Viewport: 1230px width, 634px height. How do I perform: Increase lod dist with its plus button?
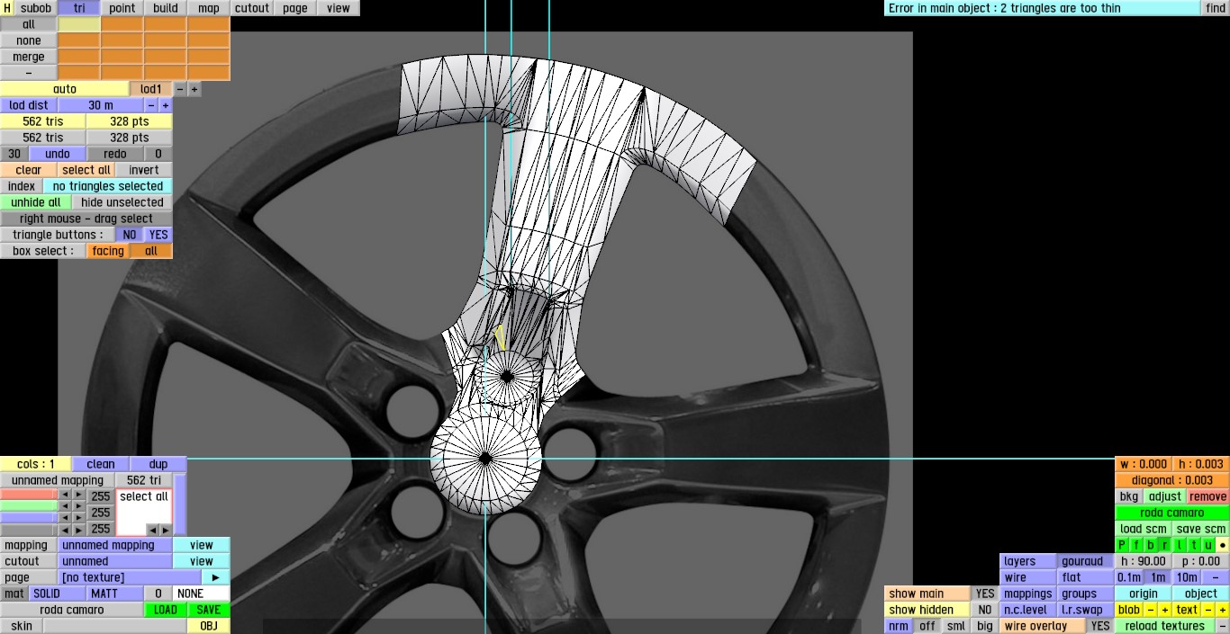(166, 105)
